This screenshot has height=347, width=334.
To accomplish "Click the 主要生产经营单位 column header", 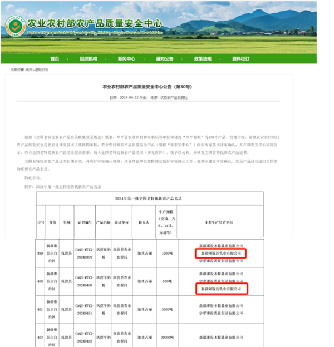I will [219, 222].
